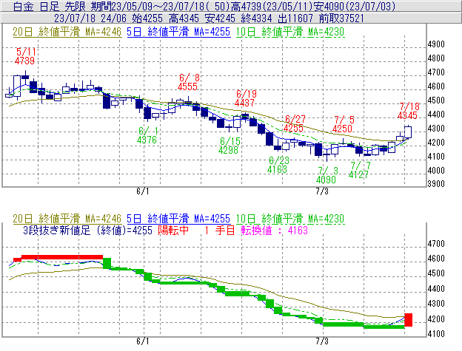Click the 3段抜き新値足 (終値)=4255 label
The width and height of the screenshot is (462, 351).
tap(88, 230)
